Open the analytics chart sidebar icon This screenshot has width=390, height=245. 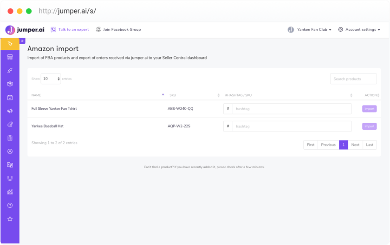click(x=10, y=192)
